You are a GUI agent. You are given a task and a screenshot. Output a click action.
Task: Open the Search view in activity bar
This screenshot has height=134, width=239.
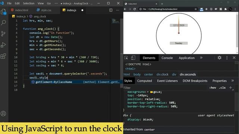coord(3,23)
